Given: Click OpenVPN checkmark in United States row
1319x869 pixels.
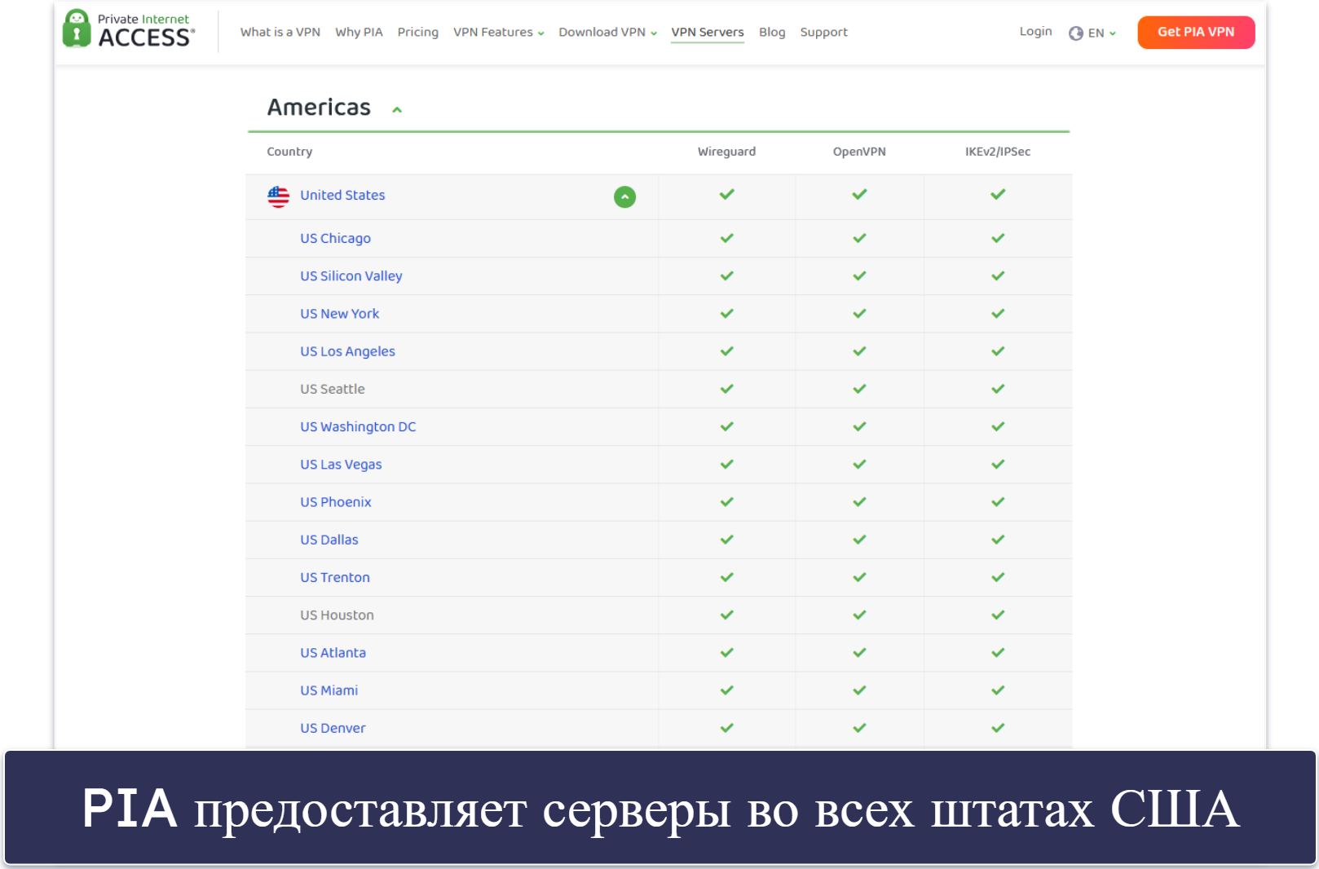Looking at the screenshot, I should click(859, 194).
